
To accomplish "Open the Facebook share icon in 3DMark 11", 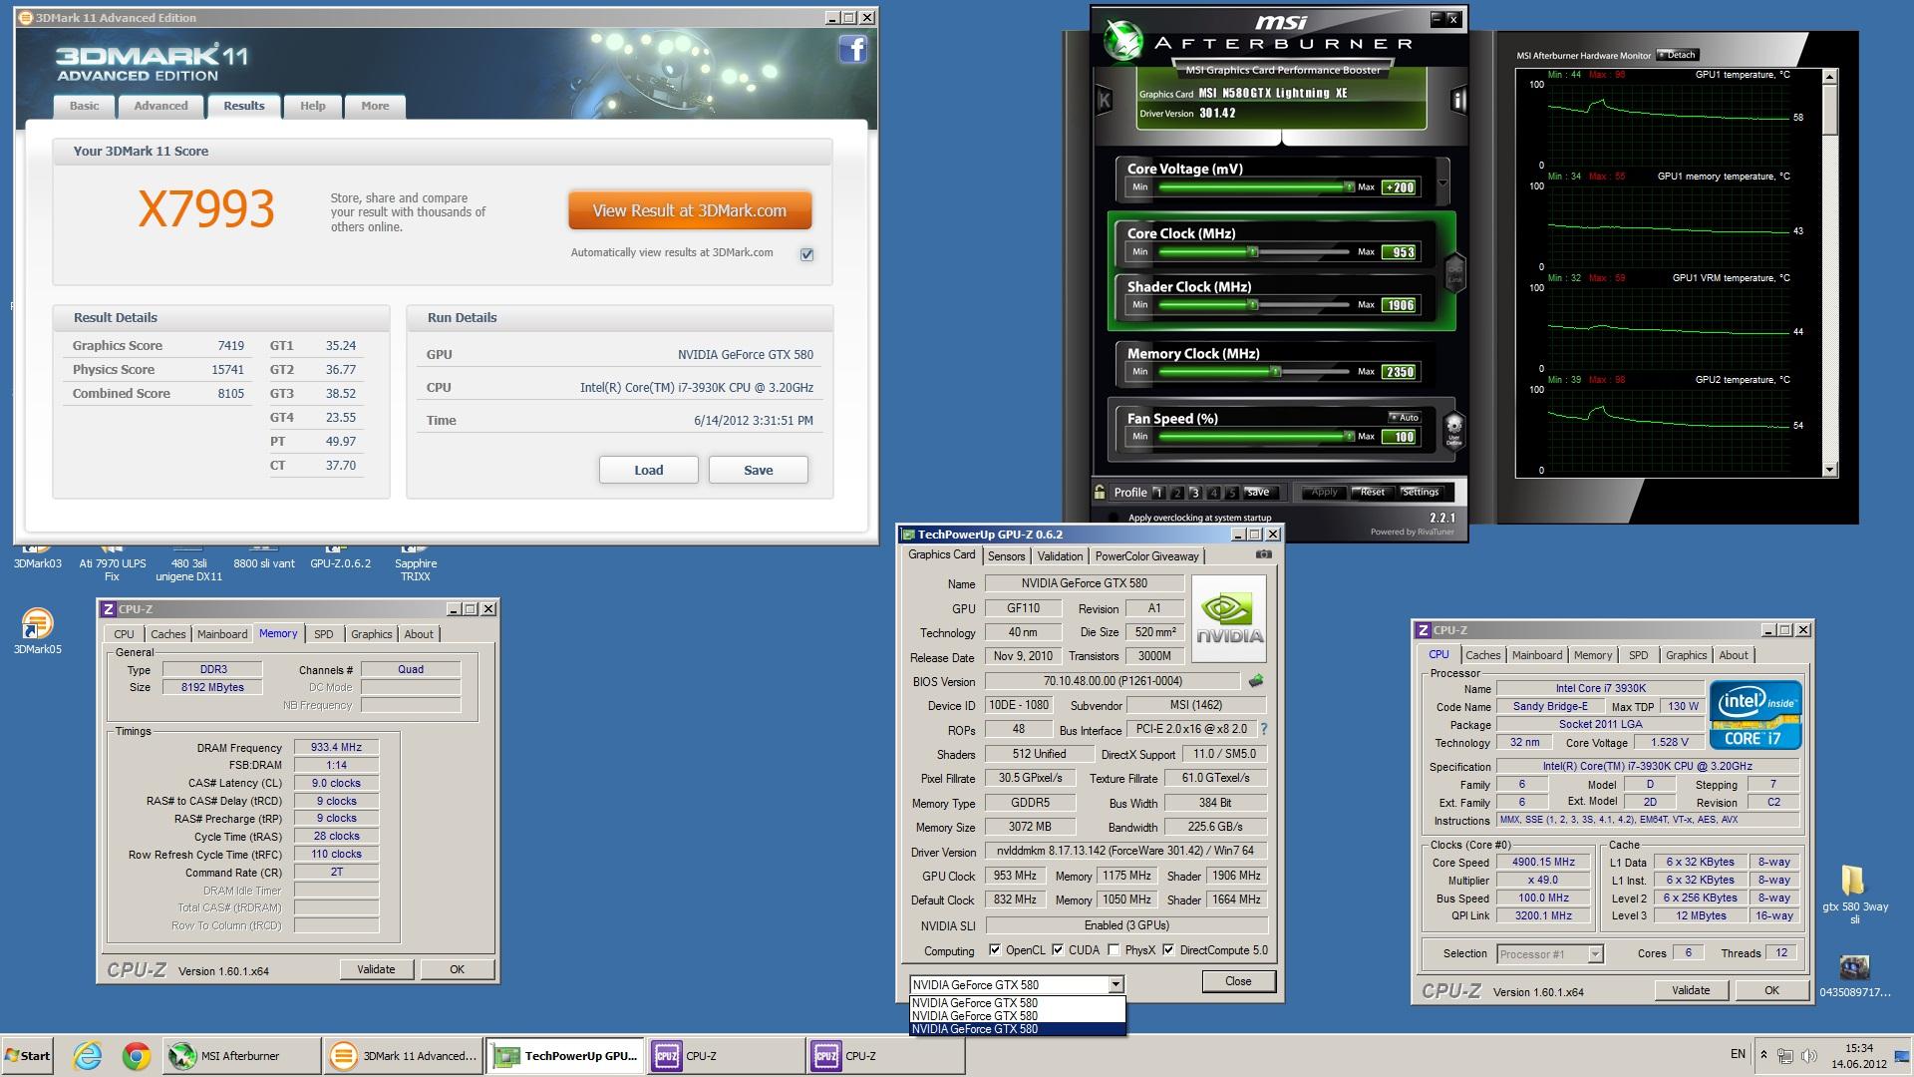I will tap(852, 49).
